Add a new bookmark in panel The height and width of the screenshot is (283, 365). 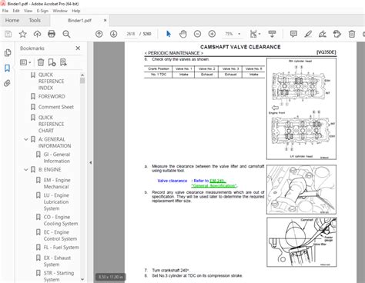[x=52, y=62]
